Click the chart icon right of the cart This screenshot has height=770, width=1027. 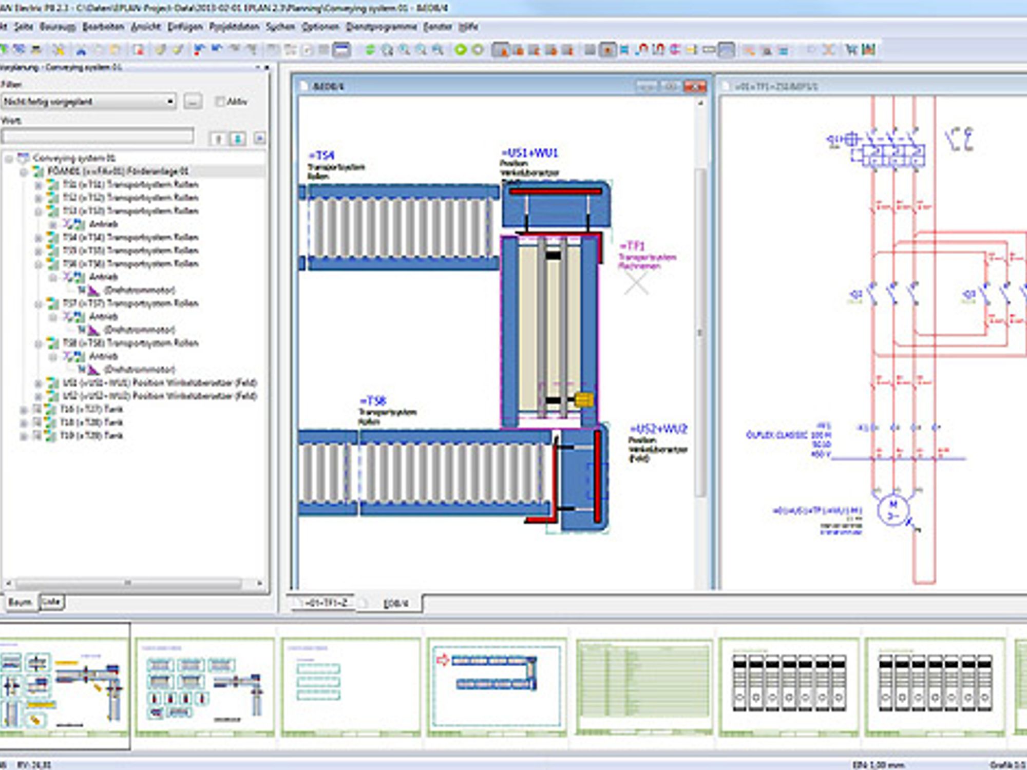[x=869, y=49]
